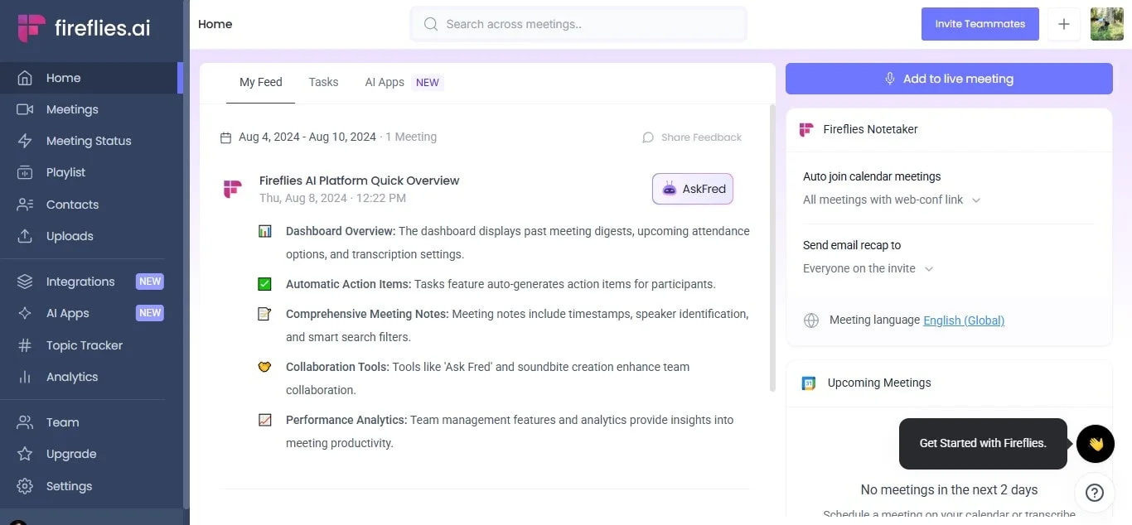Click the Fireflies icon beside meeting title
Viewport: 1132px width, 525px height.
pos(233,189)
